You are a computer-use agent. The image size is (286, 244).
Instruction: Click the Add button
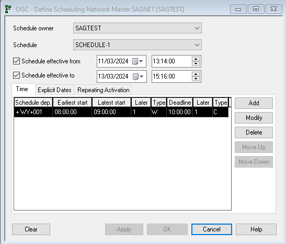tap(254, 103)
